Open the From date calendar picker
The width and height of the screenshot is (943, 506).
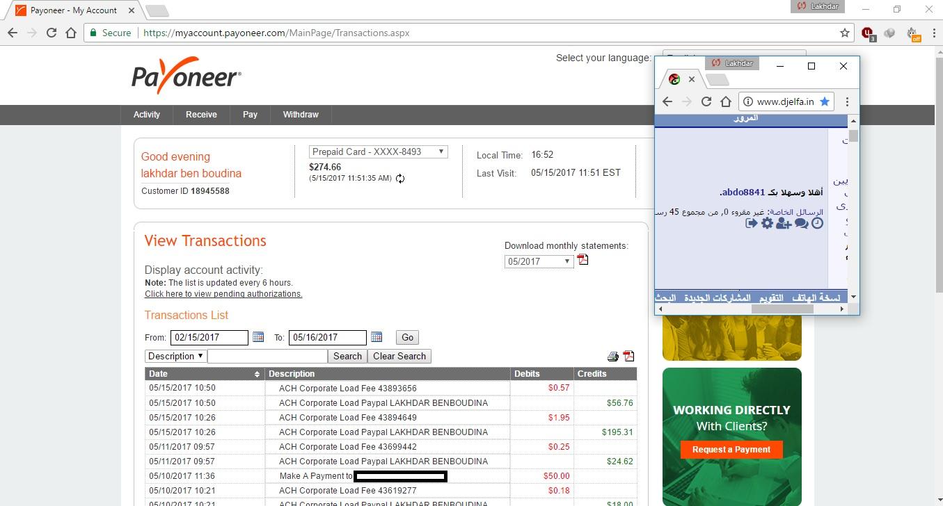click(258, 337)
